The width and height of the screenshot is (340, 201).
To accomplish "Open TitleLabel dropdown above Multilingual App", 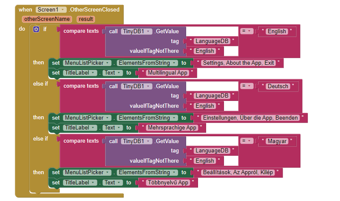I will pos(80,73).
